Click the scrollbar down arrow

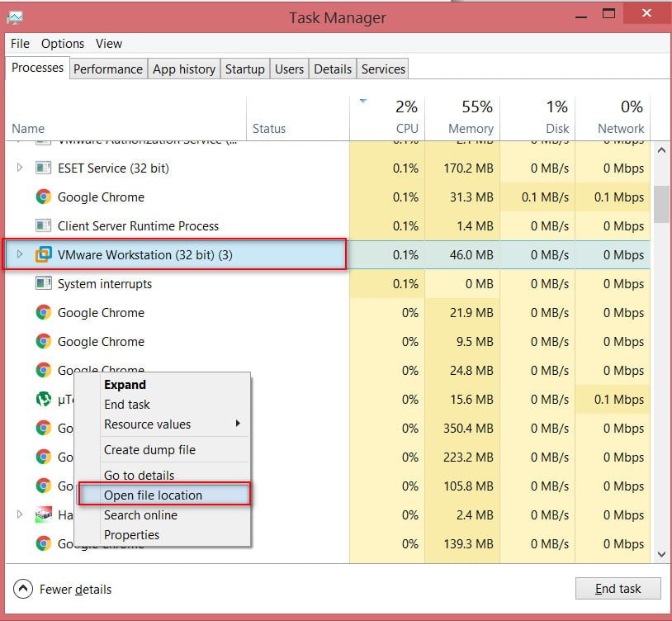point(661,554)
